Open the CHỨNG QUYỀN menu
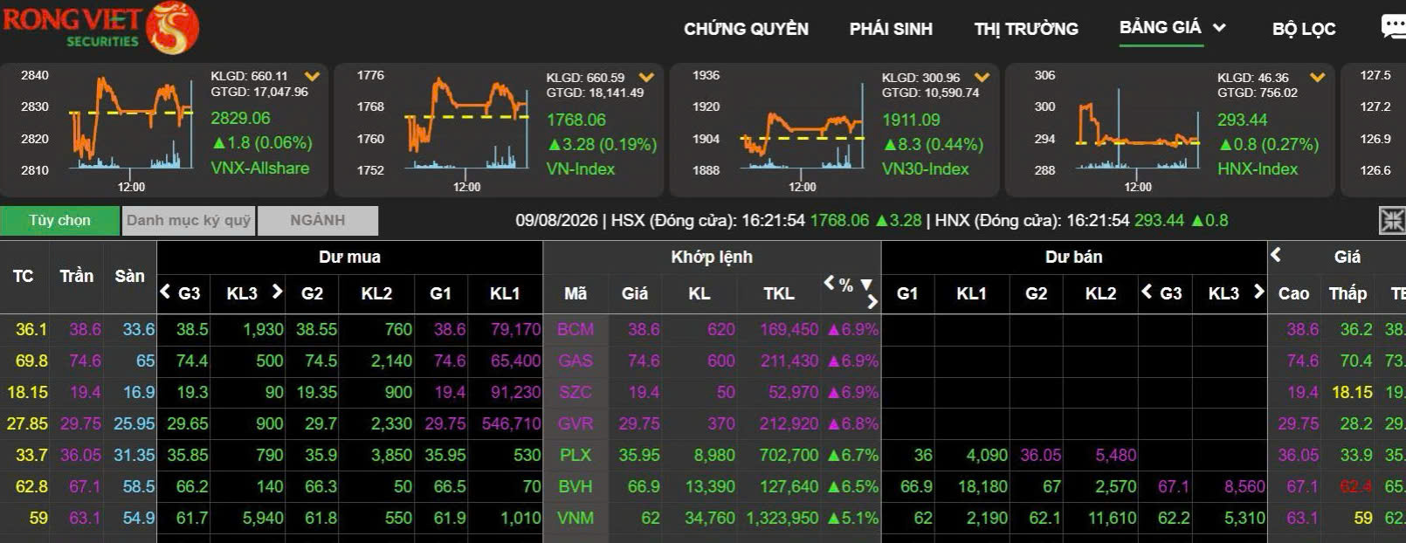This screenshot has height=543, width=1406. pos(746,29)
